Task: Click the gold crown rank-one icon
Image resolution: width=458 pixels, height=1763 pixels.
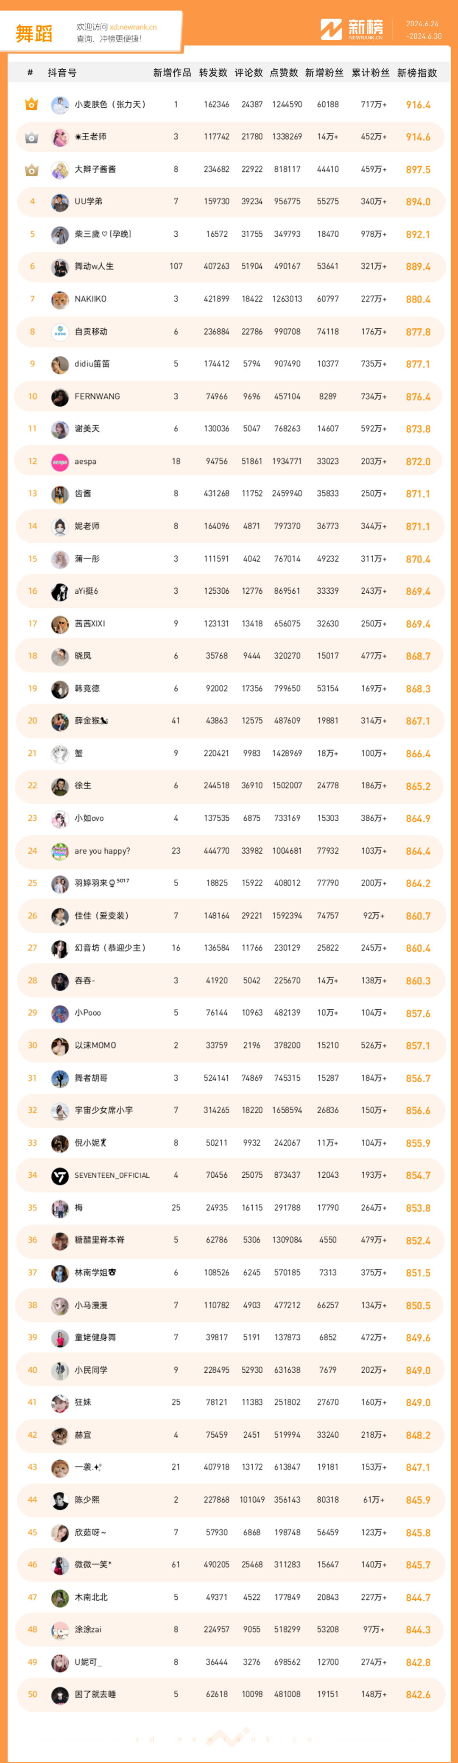Action: coord(31,105)
